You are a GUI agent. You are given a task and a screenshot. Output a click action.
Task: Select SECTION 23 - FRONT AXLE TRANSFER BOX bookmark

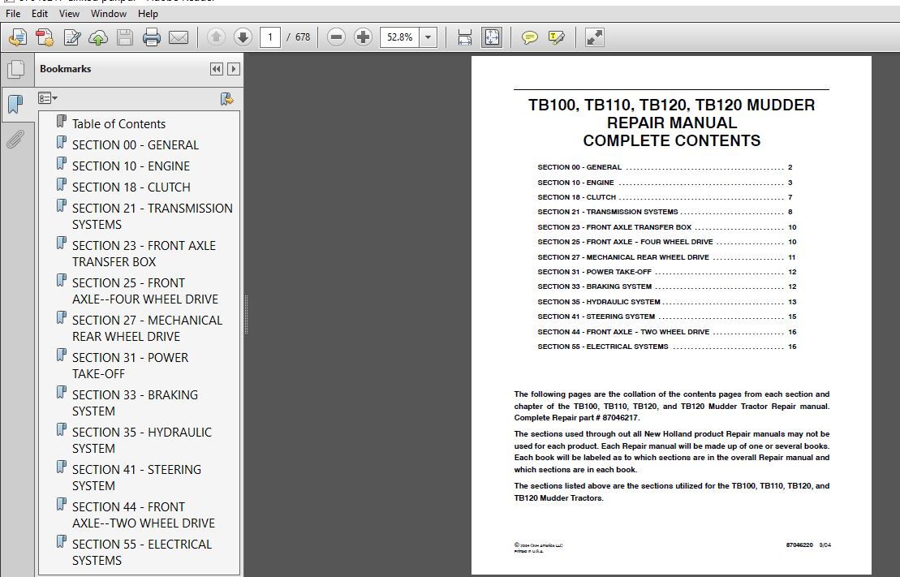pos(144,254)
